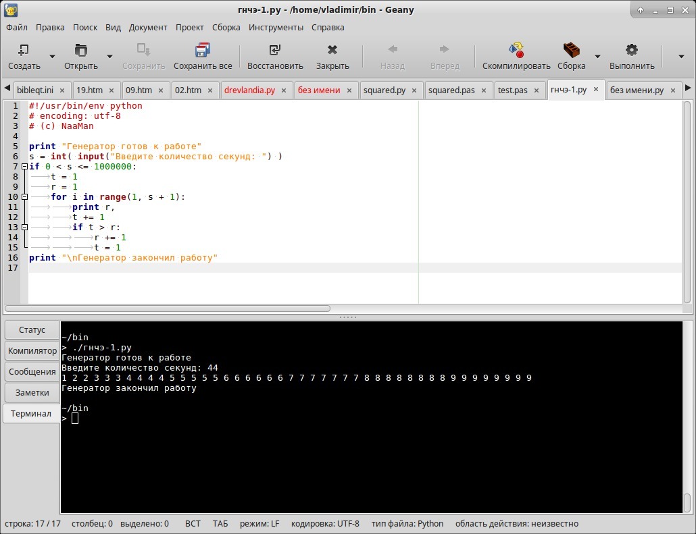
Task: Click the editor vertical scrollbar
Action: 687,202
